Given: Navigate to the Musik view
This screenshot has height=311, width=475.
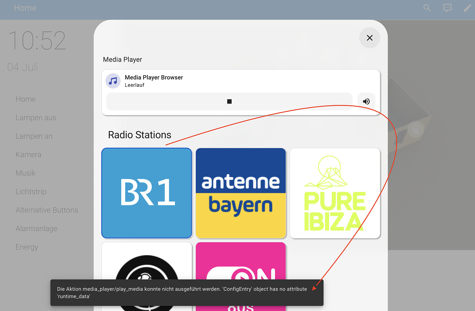Looking at the screenshot, I should (25, 173).
